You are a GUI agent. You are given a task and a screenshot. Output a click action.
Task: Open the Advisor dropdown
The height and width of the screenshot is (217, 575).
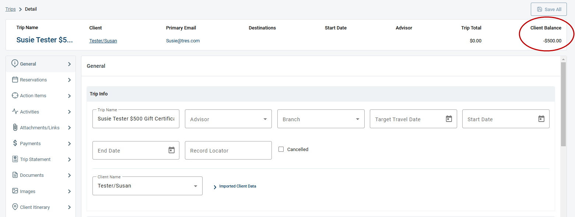pos(265,119)
